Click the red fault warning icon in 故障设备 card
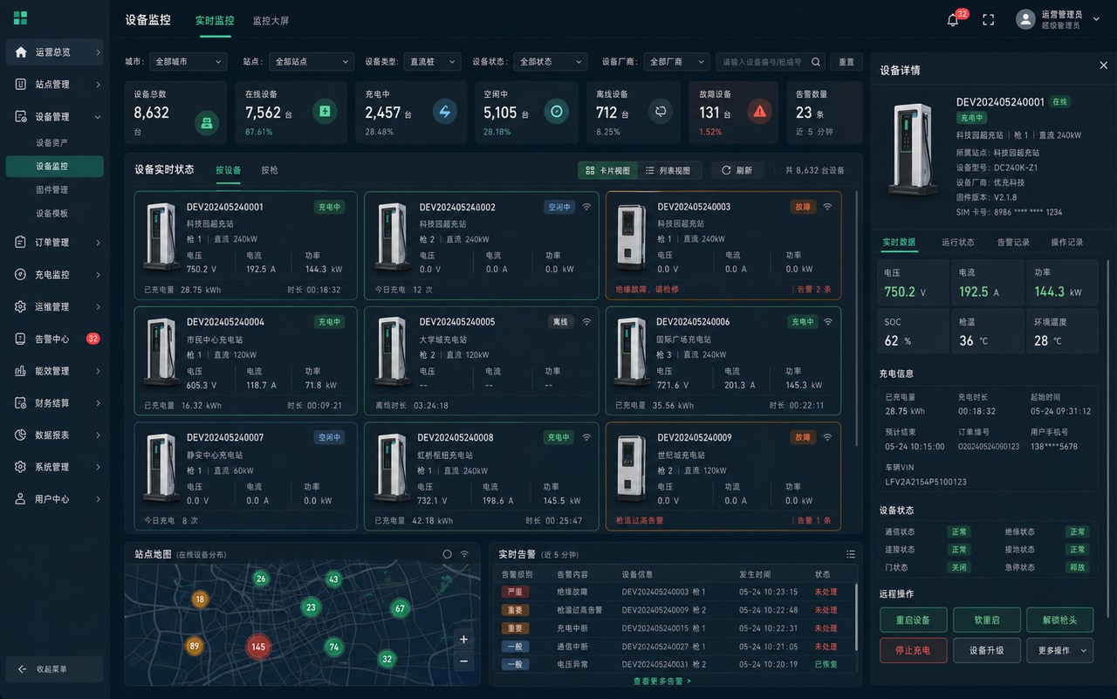The image size is (1117, 699). pyautogui.click(x=759, y=112)
